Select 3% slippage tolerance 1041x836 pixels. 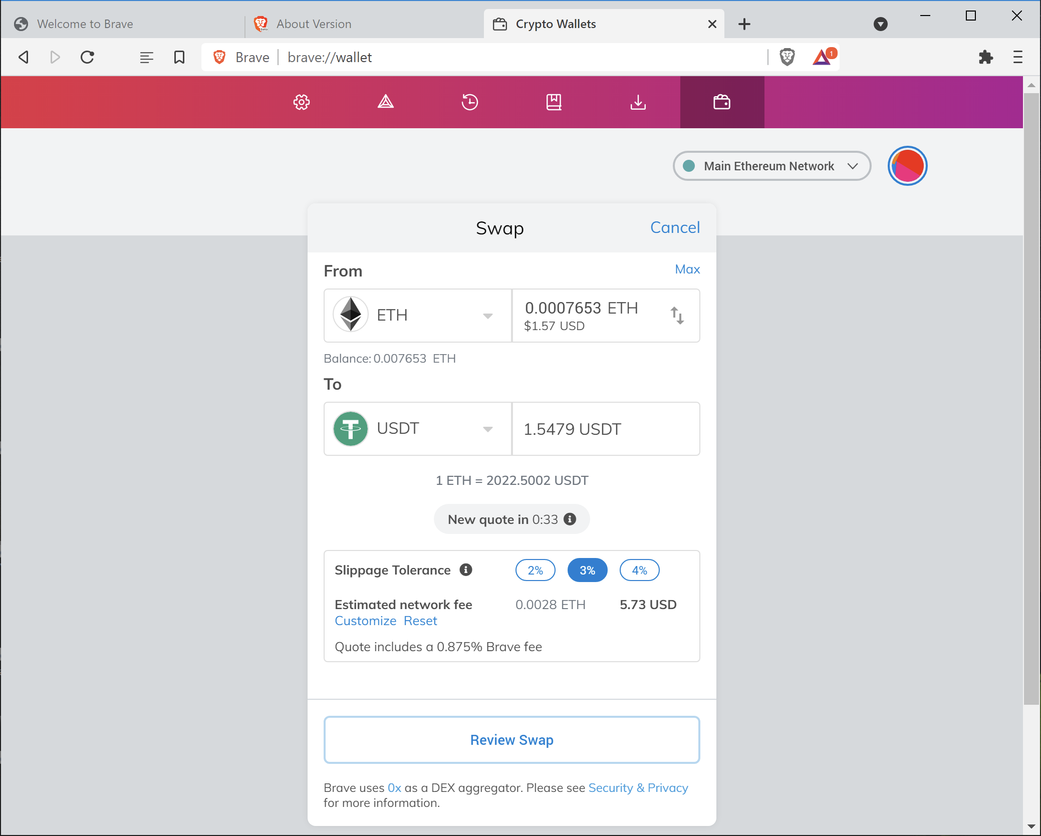click(x=587, y=570)
